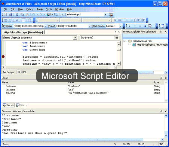Viewport: 169px width, 147px height.
Task: Click the Paste toolbar icon
Action: (x=27, y=15)
